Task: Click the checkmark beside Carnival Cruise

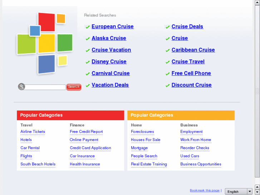Action: [88, 74]
